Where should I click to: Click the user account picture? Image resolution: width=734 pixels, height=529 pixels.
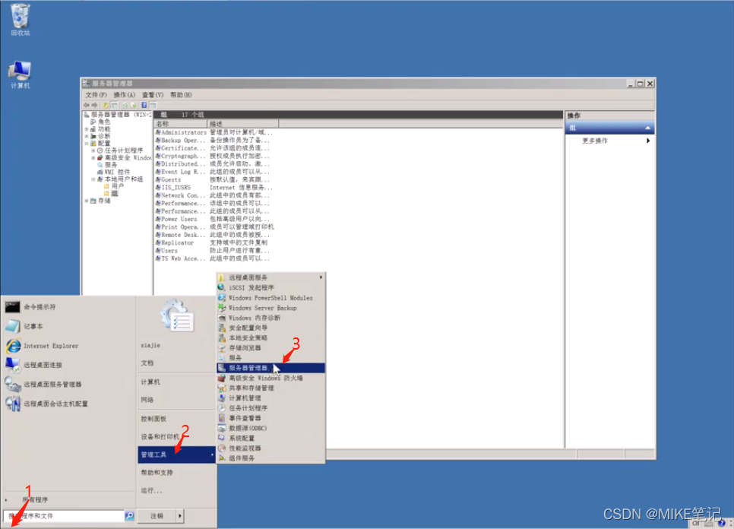(177, 316)
